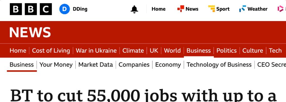Go to Home in top bar

click(x=159, y=9)
